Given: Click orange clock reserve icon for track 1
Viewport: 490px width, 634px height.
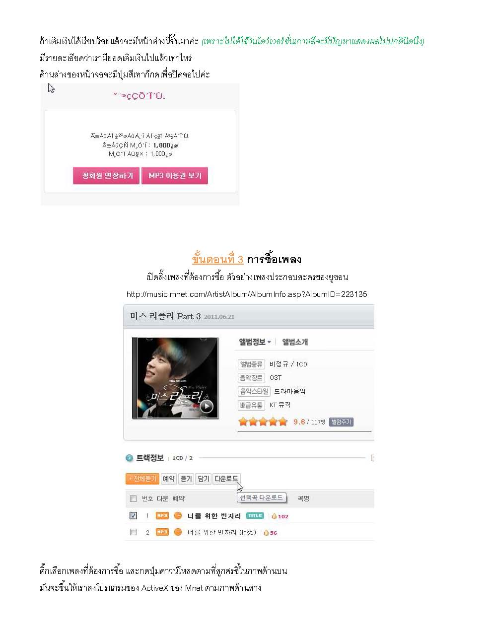Looking at the screenshot, I should coord(178,516).
